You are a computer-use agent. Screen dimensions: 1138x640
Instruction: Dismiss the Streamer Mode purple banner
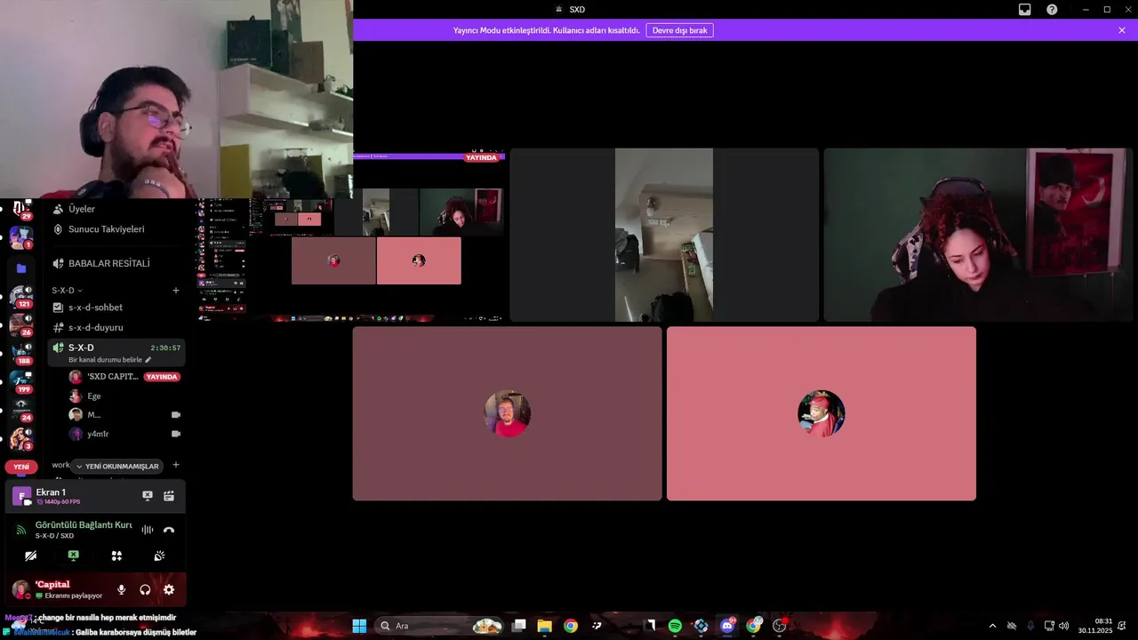[1122, 30]
